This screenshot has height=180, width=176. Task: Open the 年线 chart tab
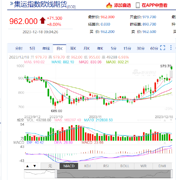tap(46, 49)
